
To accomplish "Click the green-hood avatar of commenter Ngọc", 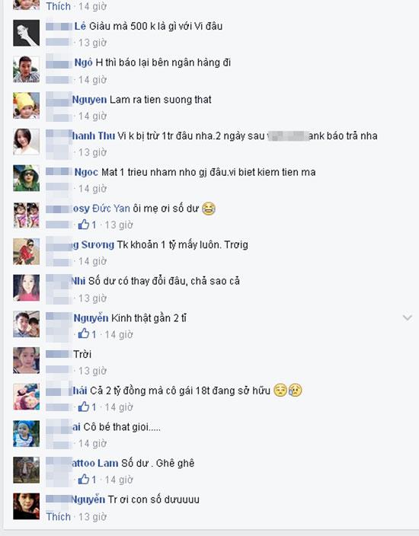I will pyautogui.click(x=27, y=178).
